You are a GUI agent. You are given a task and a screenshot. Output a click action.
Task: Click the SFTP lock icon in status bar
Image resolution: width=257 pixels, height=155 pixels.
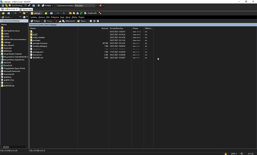(x=226, y=153)
